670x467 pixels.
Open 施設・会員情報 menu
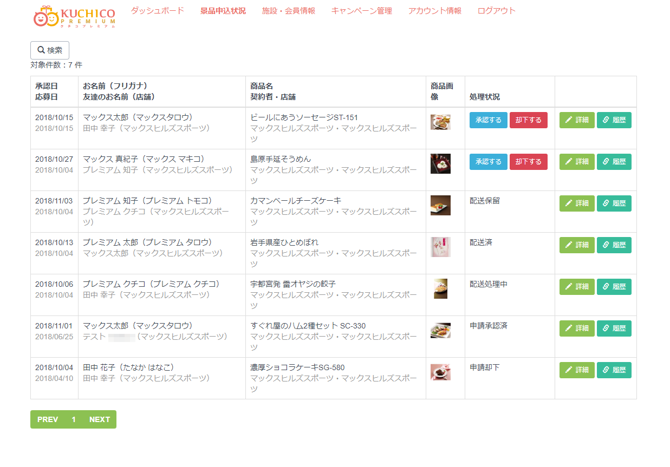(x=288, y=11)
